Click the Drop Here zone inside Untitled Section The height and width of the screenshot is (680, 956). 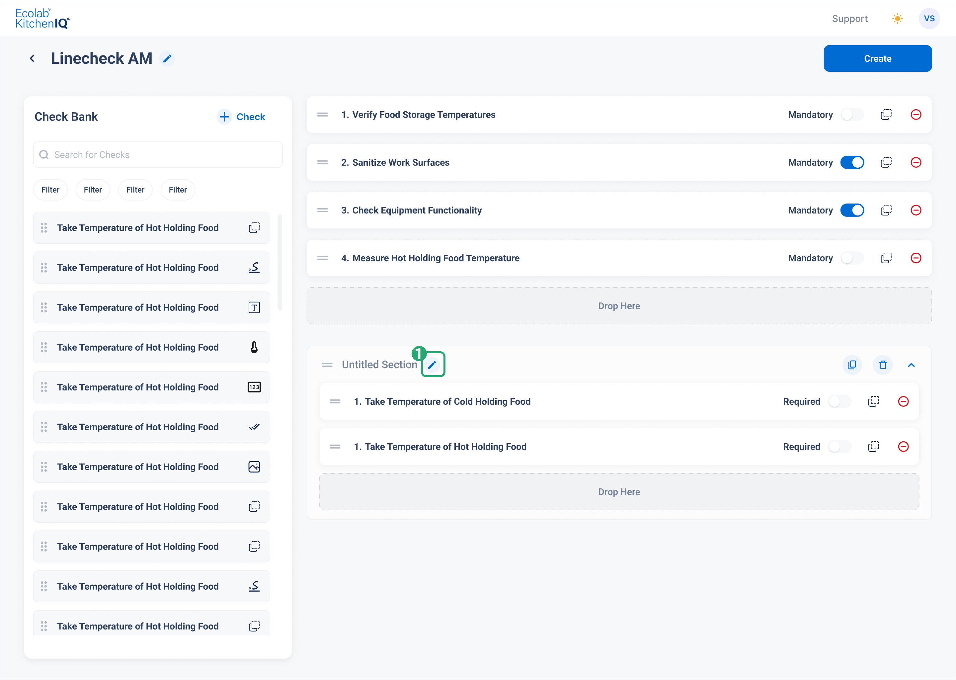[x=619, y=492]
